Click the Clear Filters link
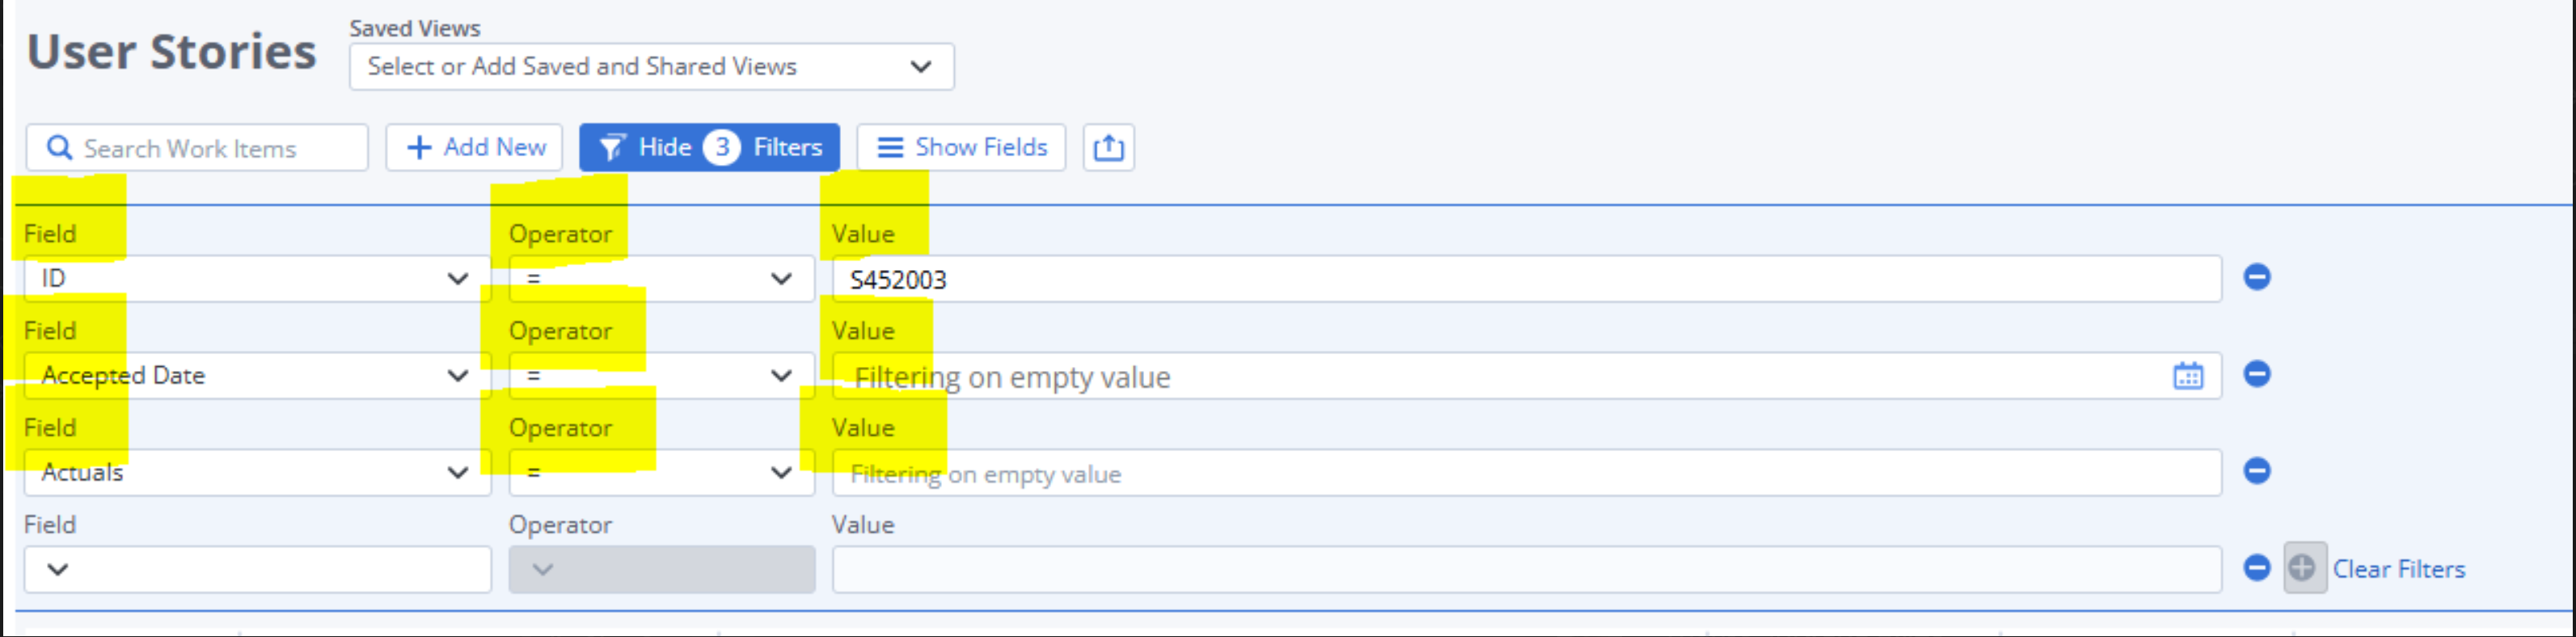Viewport: 2576px width, 637px height. point(2398,569)
